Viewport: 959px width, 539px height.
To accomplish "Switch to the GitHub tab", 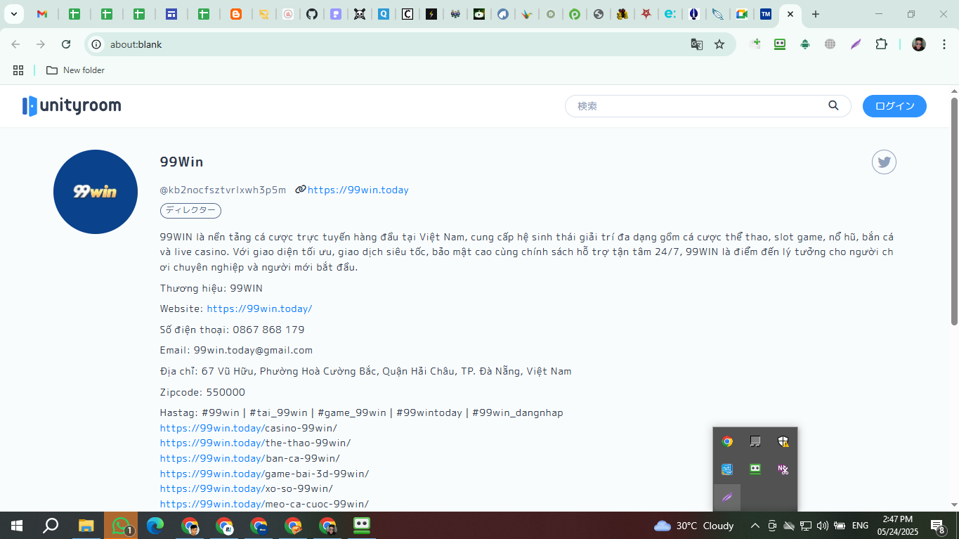I will click(312, 14).
